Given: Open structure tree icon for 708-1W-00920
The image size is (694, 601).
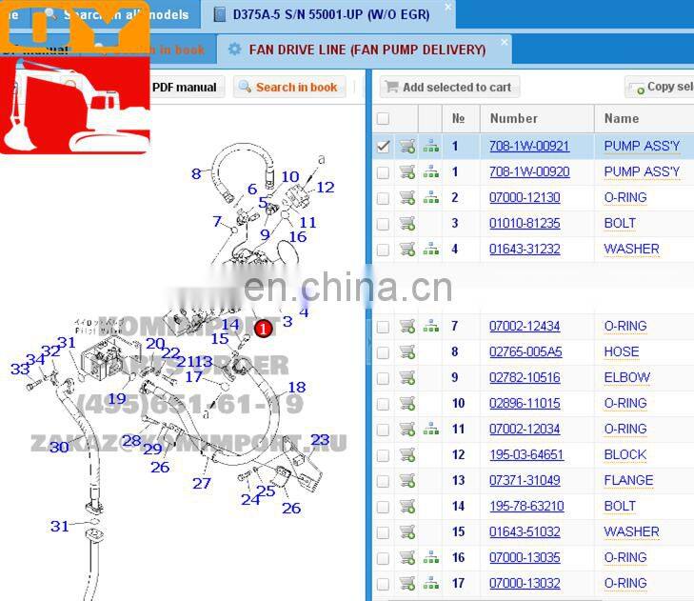Looking at the screenshot, I should click(431, 171).
